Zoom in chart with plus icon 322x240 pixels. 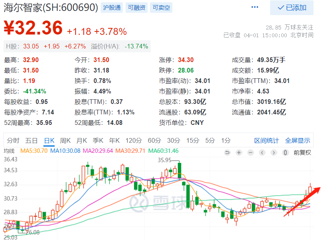pos(239,153)
